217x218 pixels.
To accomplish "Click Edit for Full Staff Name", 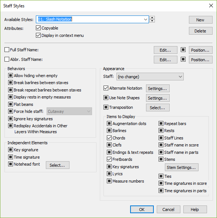I will 166,50.
